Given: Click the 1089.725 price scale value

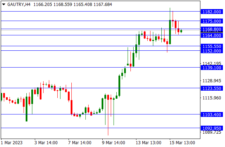Looking at the screenshot, I should [x=212, y=132].
